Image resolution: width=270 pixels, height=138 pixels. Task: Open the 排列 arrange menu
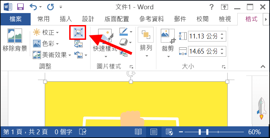pyautogui.click(x=146, y=43)
